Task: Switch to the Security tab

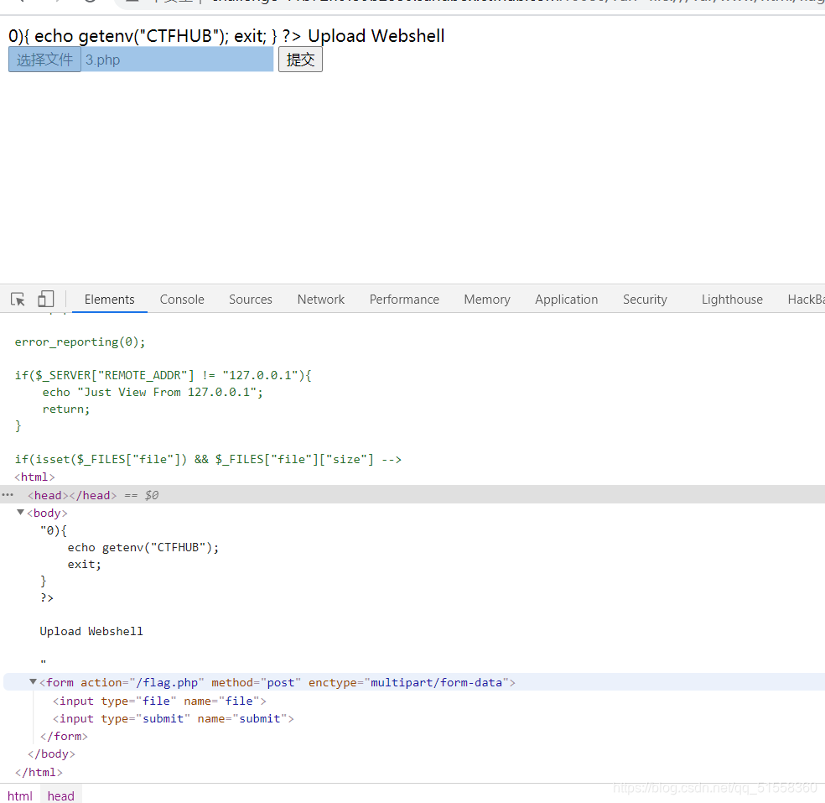Action: point(645,299)
